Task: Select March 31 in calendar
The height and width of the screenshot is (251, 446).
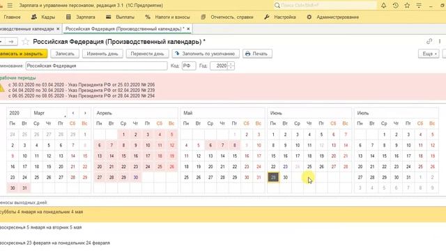Action: coord(25,188)
